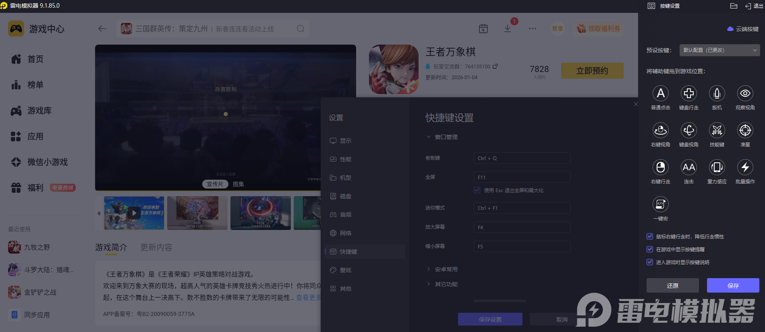
Task: Copy the 玩家交流群 group number
Action: (495, 66)
